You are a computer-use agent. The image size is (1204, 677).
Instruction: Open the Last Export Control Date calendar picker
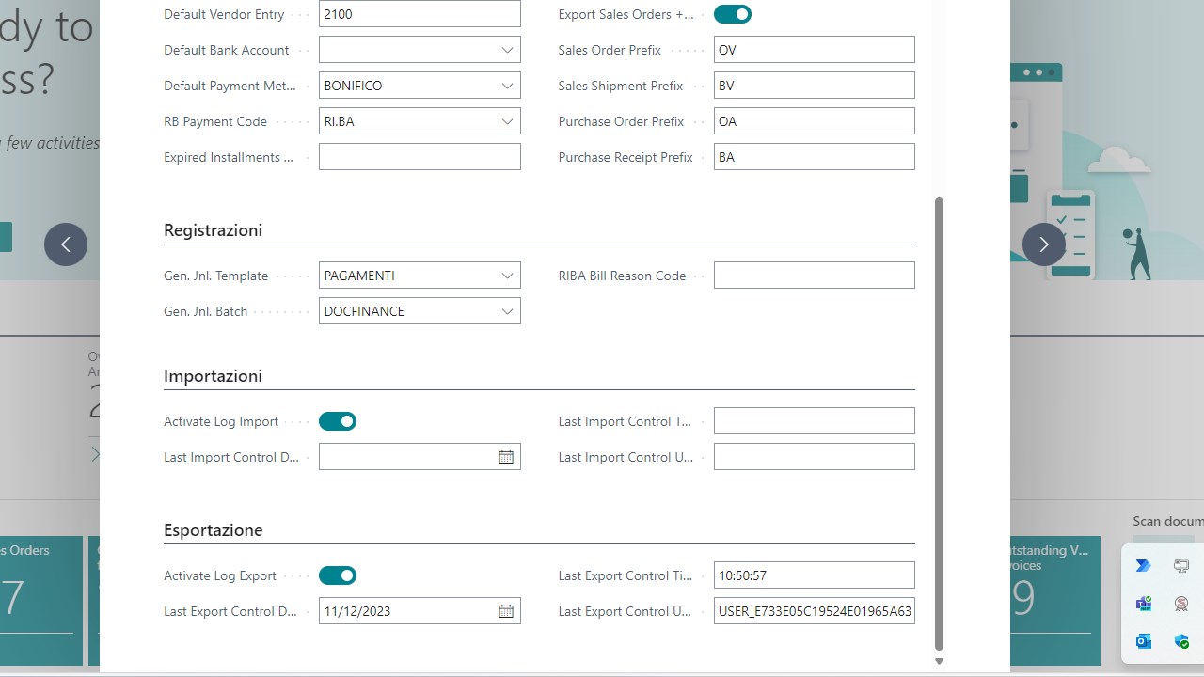506,611
